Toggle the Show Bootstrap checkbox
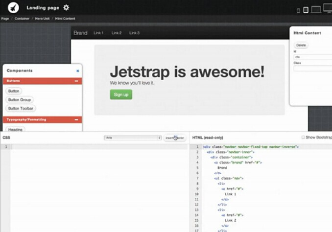This screenshot has height=232, width=332. [x=303, y=138]
